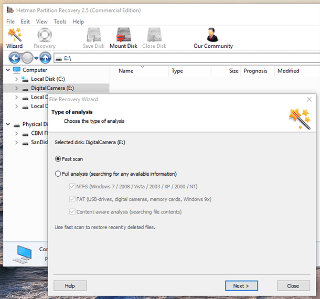Expand the CBM disk node
The height and width of the screenshot is (299, 320).
(17, 133)
